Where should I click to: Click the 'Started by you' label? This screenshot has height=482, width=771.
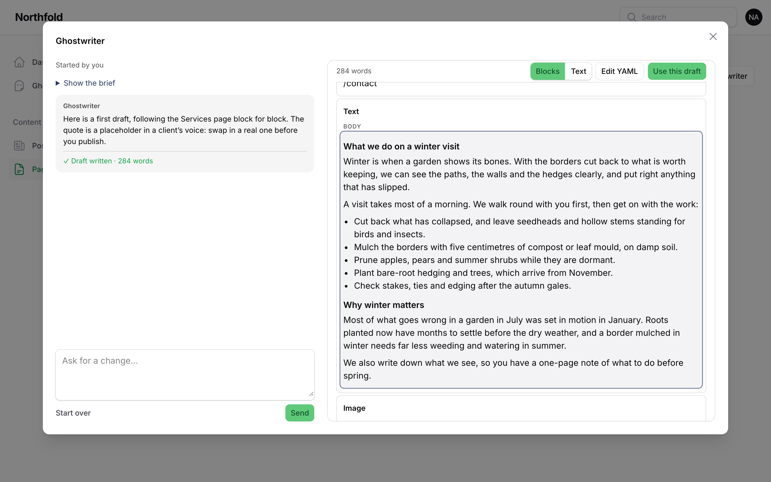coord(79,65)
